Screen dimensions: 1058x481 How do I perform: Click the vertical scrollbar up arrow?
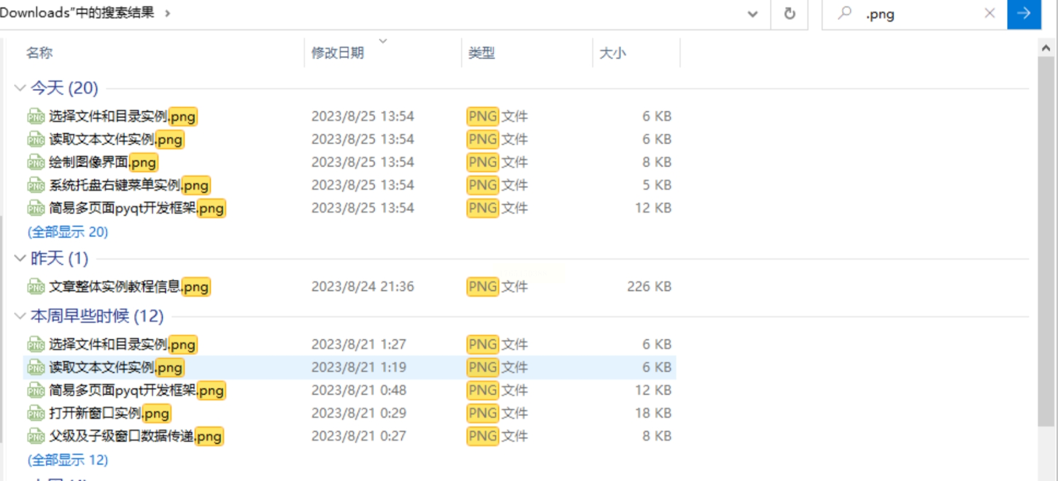click(1046, 47)
